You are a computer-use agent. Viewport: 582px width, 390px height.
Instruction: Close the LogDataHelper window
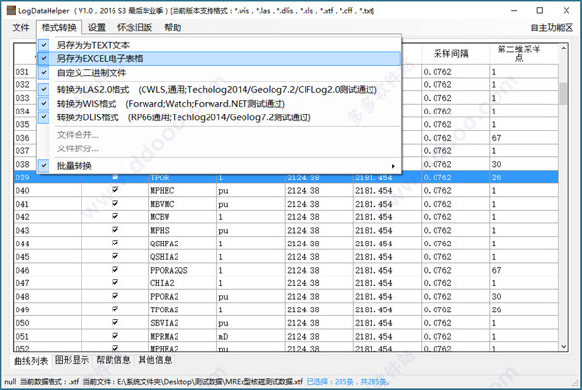[x=566, y=11]
